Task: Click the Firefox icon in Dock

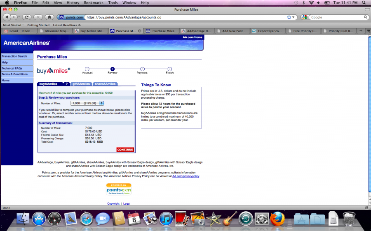Action: (x=277, y=219)
